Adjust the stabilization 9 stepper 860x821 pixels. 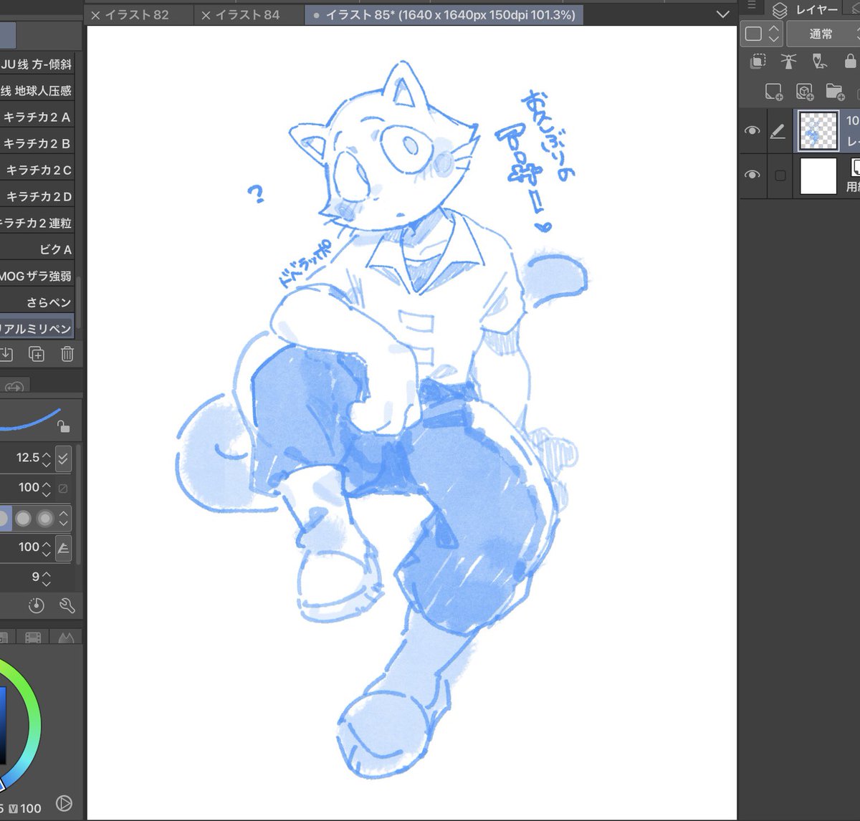[47, 577]
